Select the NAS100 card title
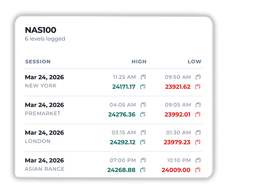 pyautogui.click(x=40, y=30)
